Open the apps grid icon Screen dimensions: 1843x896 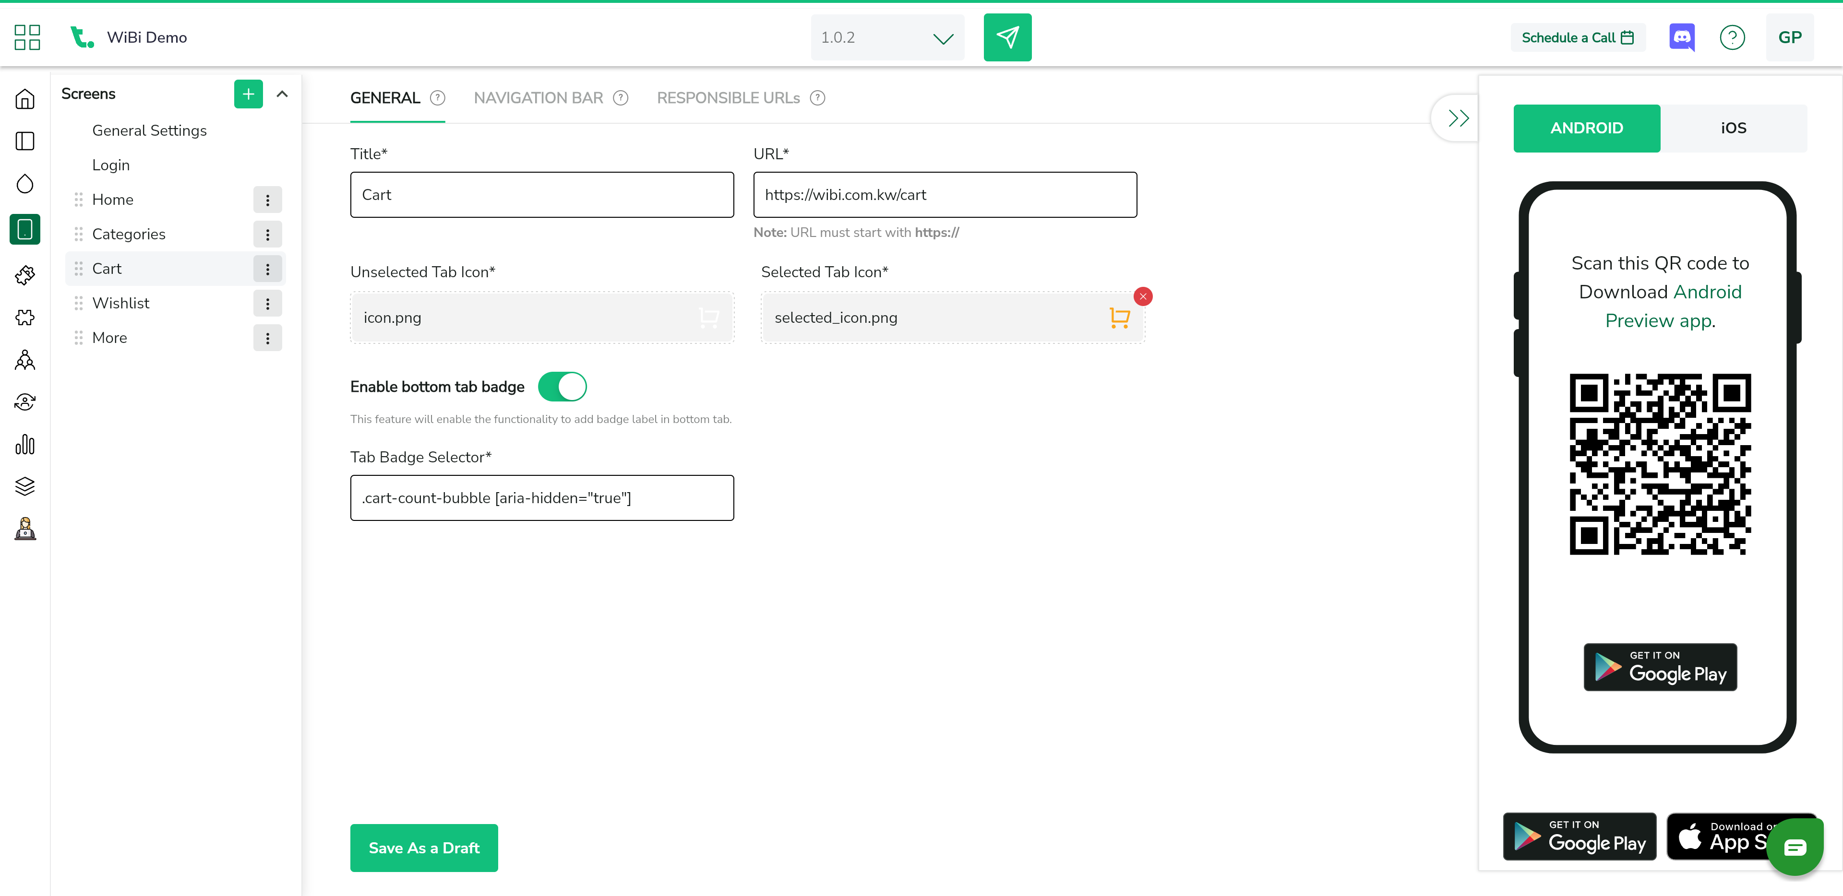27,37
